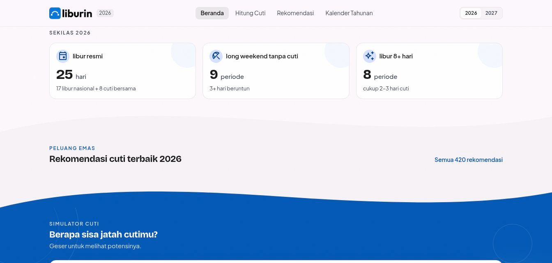This screenshot has width=552, height=263.
Task: Open Semua 420 rekomendasi link
Action: pyautogui.click(x=469, y=160)
